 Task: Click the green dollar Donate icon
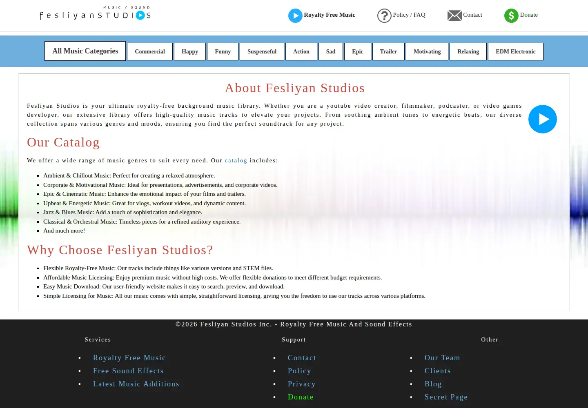pyautogui.click(x=511, y=16)
